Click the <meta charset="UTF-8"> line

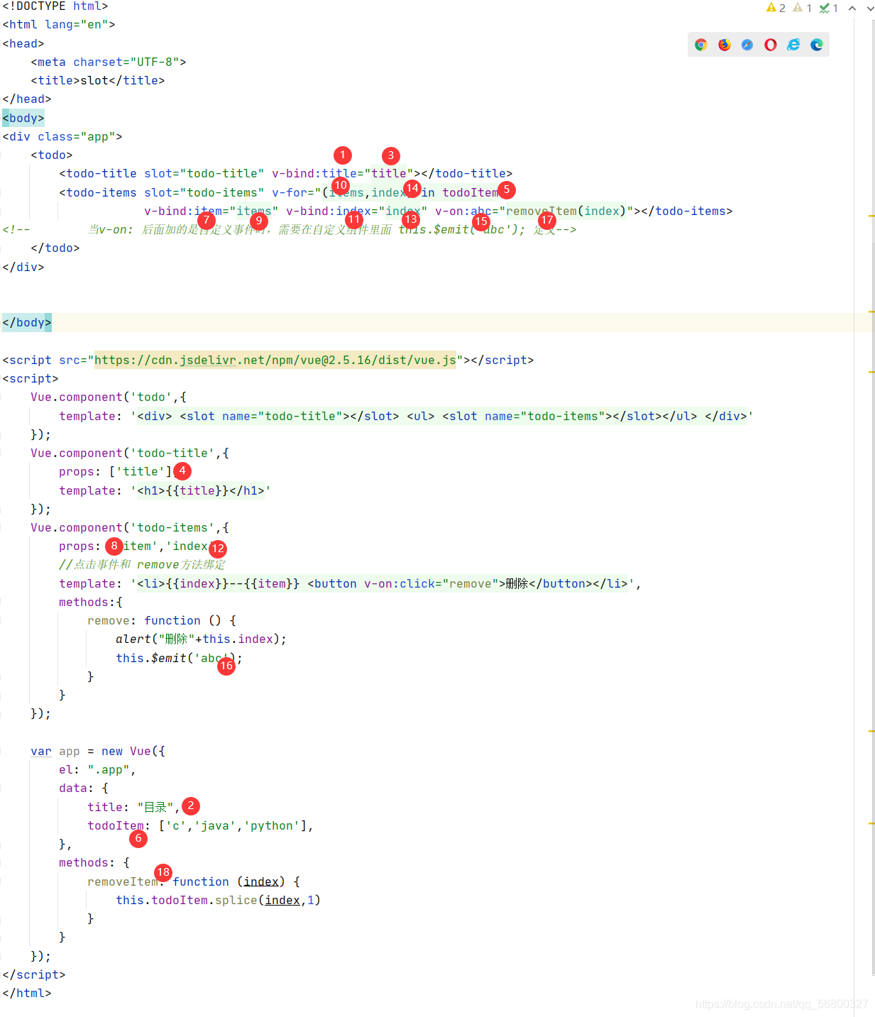109,62
